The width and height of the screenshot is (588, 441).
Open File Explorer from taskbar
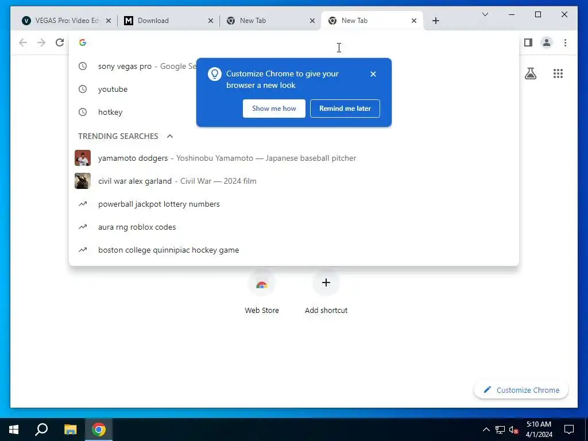point(70,430)
